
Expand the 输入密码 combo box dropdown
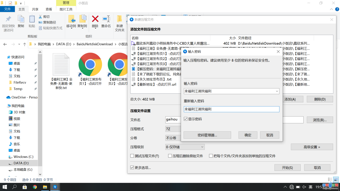coord(277,91)
